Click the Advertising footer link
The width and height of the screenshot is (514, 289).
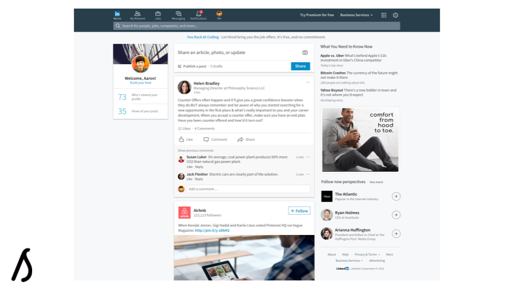point(377,261)
